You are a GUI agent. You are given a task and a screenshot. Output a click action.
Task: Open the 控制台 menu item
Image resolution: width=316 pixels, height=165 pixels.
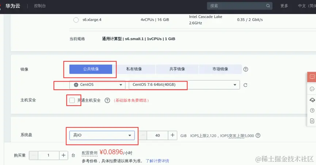coord(40,6)
